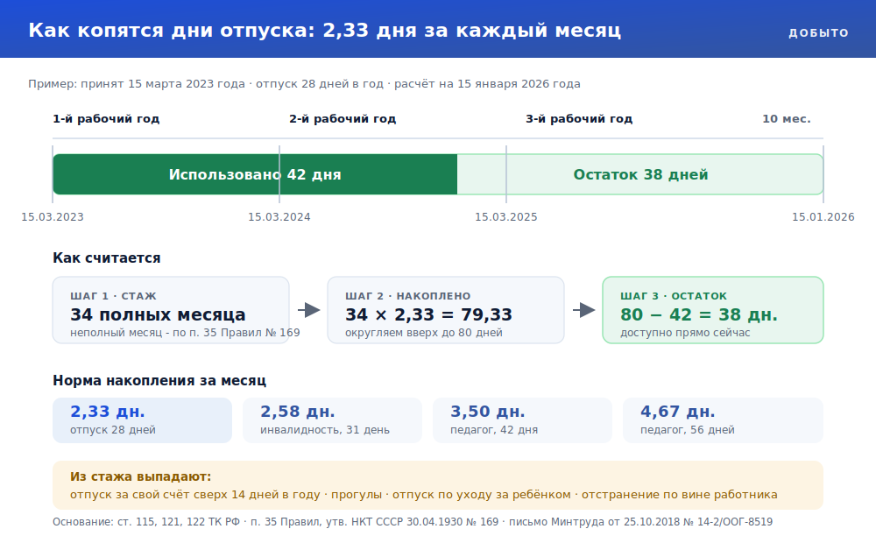Image resolution: width=876 pixels, height=543 pixels.
Task: Select the '2-й рабочий год' label
Action: [x=343, y=119]
